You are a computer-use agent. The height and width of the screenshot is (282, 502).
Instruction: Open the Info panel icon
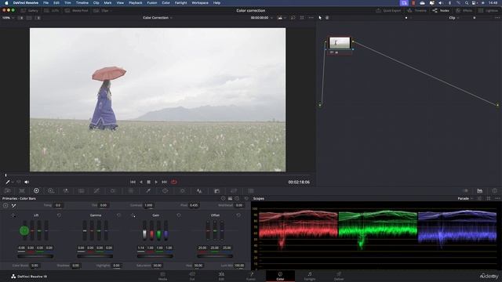coord(495,191)
